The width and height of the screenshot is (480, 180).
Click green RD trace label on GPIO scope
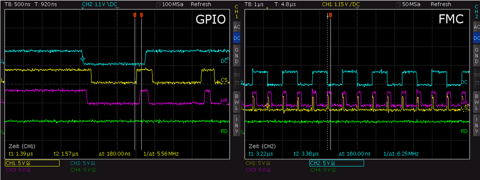click(224, 132)
